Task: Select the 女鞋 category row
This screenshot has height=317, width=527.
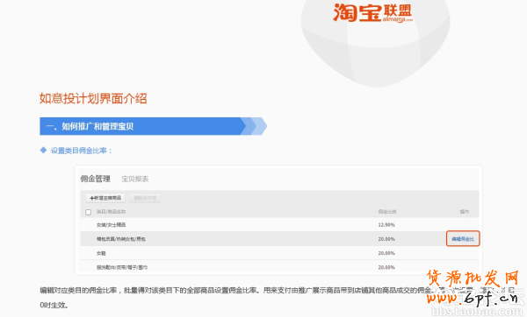Action: click(279, 253)
